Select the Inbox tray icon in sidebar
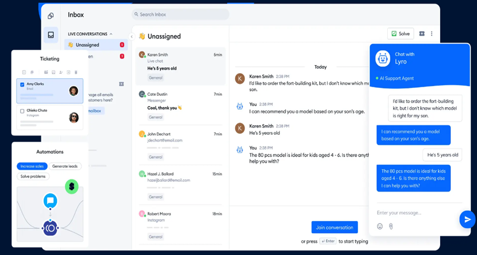Viewport: 477px width, 255px height. [x=51, y=35]
